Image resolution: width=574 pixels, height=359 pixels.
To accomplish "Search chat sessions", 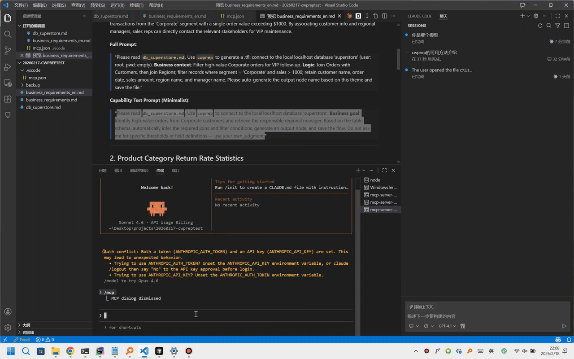I will pyautogui.click(x=549, y=26).
